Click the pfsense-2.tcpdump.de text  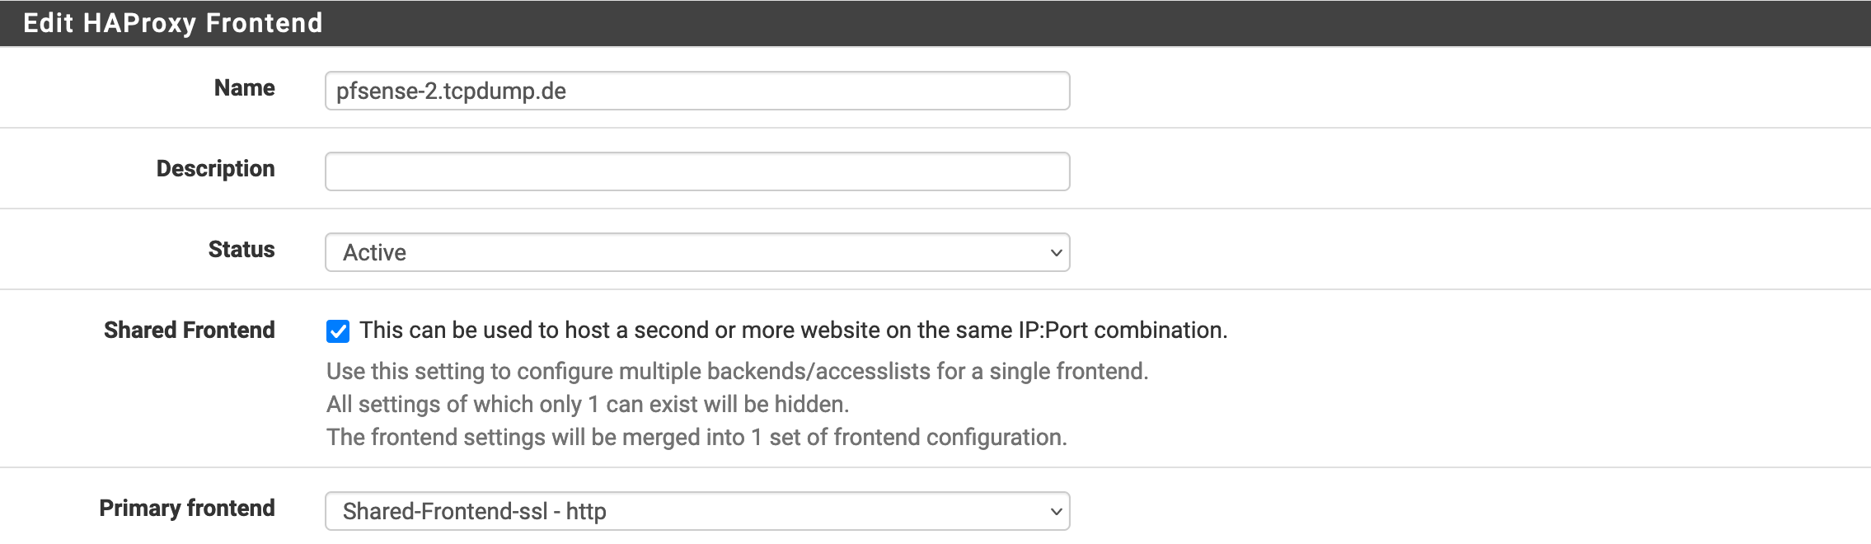[451, 91]
